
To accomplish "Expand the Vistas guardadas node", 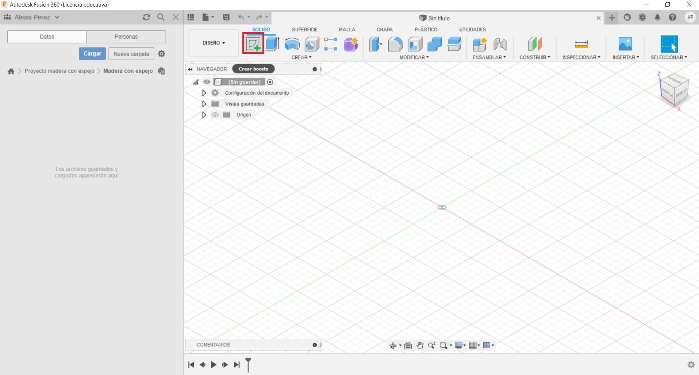I will click(x=204, y=104).
